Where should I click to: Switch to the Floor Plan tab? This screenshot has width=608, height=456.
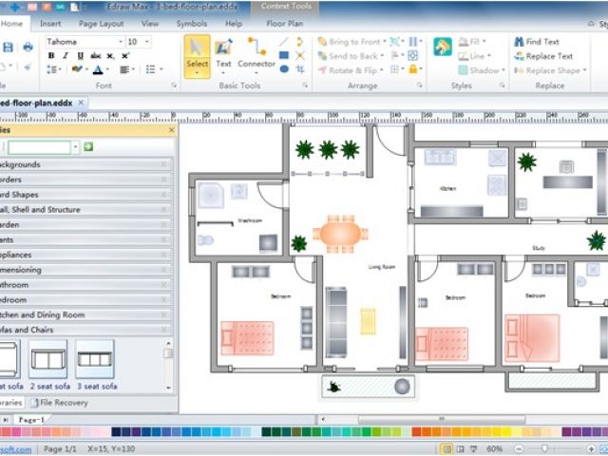pyautogui.click(x=285, y=23)
